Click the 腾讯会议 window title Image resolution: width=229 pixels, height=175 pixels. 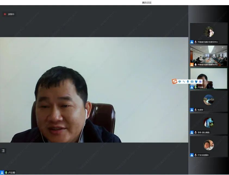tap(147, 2)
